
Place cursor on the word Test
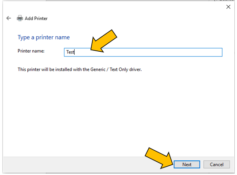click(70, 52)
